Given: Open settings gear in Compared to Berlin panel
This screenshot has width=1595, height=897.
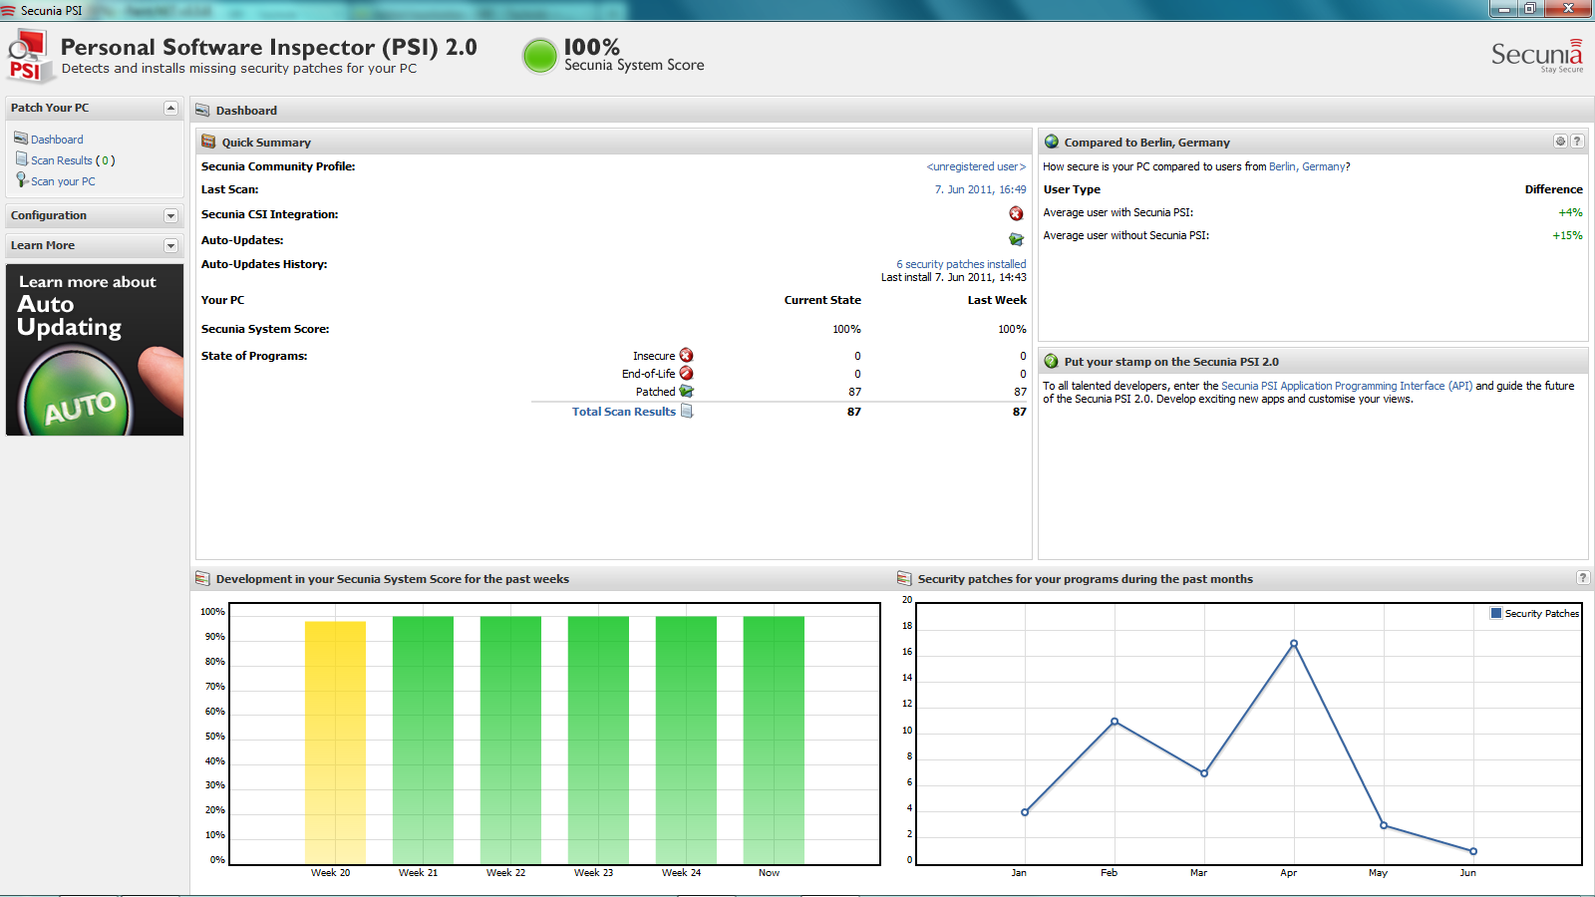Looking at the screenshot, I should (x=1561, y=142).
